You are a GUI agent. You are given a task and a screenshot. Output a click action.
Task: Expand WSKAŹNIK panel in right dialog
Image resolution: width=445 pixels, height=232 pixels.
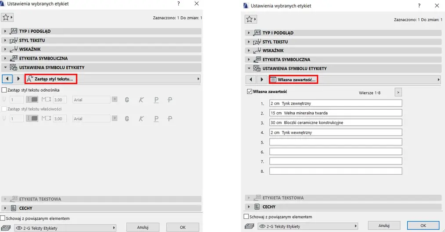coord(344,51)
